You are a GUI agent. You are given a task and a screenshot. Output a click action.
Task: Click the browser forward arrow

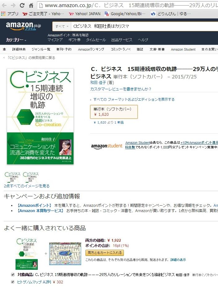coord(13,5)
